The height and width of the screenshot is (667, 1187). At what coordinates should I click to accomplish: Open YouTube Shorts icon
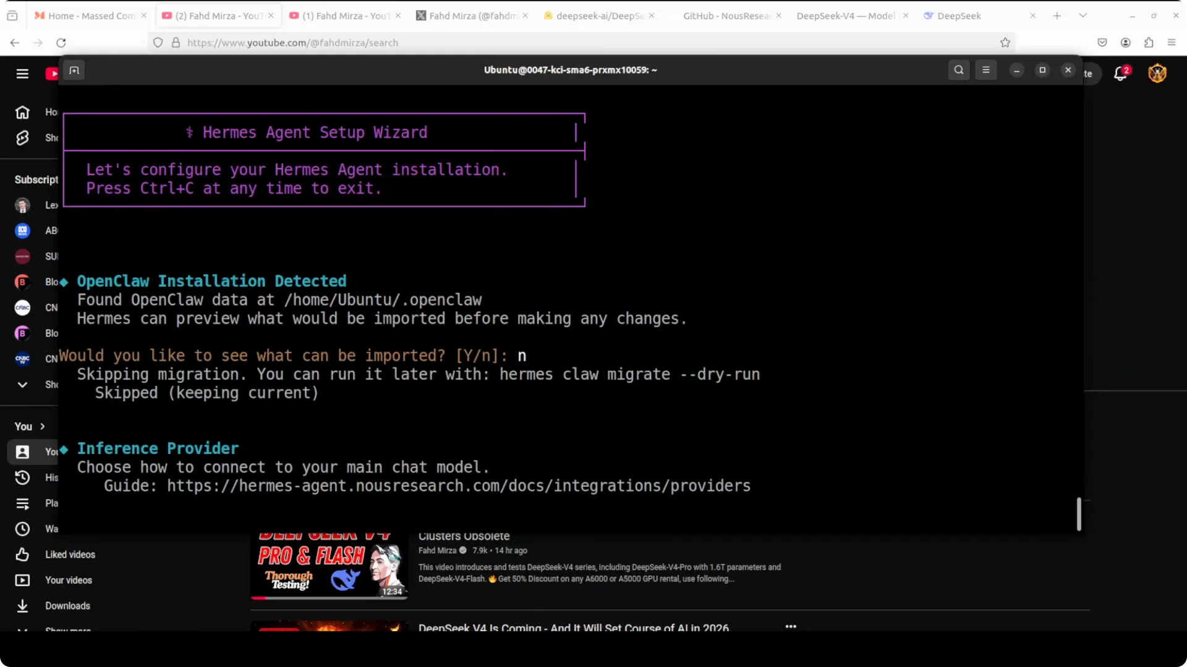(22, 138)
